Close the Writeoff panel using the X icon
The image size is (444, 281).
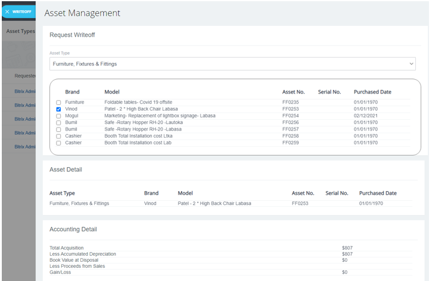(x=7, y=11)
